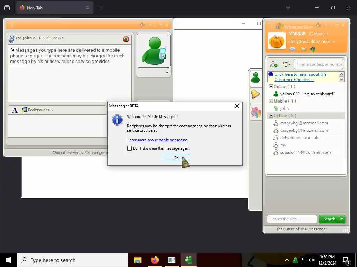Open the font format A button
Screen dimensions: 357x267
pyautogui.click(x=15, y=110)
